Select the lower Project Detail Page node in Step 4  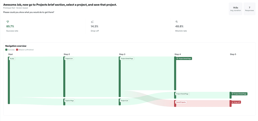[x=182, y=94]
